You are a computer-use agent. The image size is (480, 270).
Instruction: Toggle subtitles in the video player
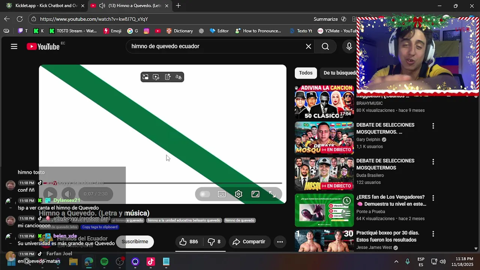point(222,194)
